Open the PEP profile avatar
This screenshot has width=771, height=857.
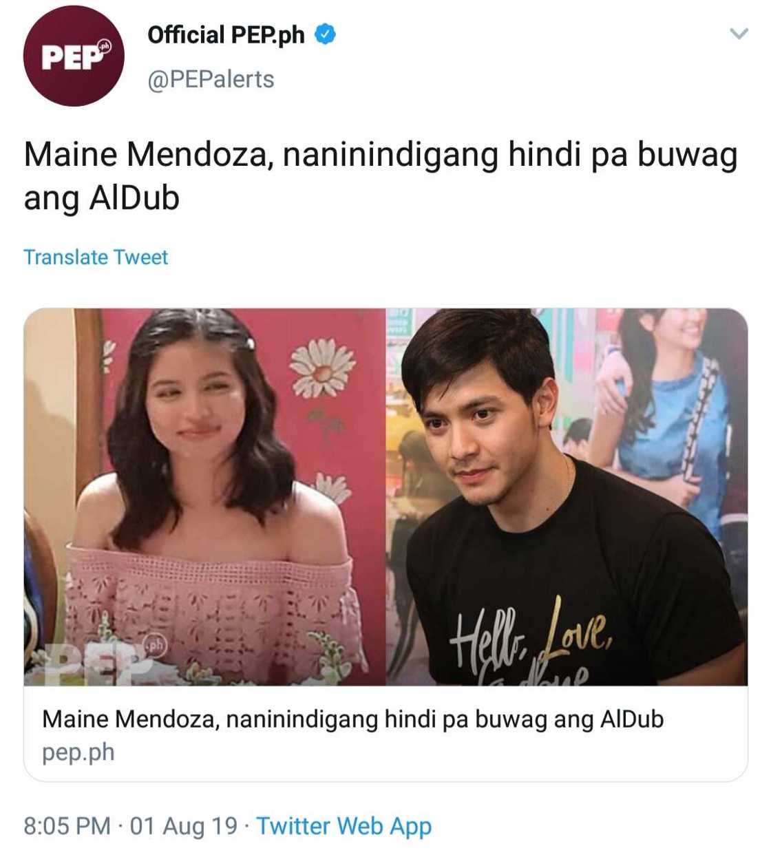pyautogui.click(x=74, y=56)
